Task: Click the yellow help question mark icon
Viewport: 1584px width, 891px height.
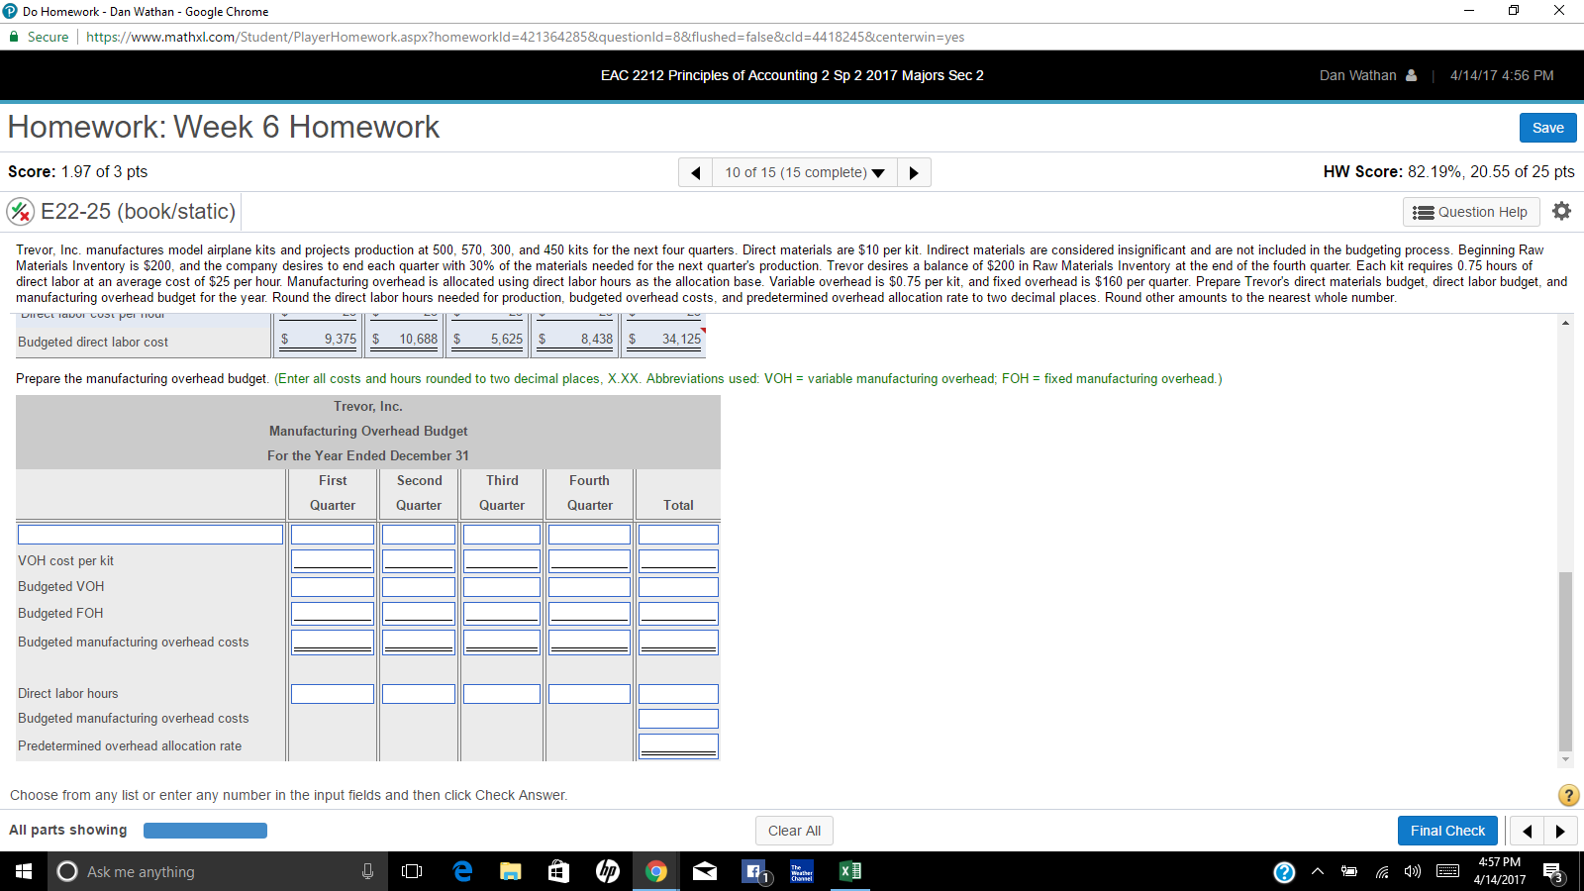Action: 1568,795
